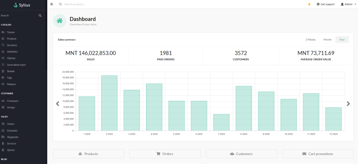
Task: Click the Options list icon
Action: pyautogui.click(x=3, y=58)
